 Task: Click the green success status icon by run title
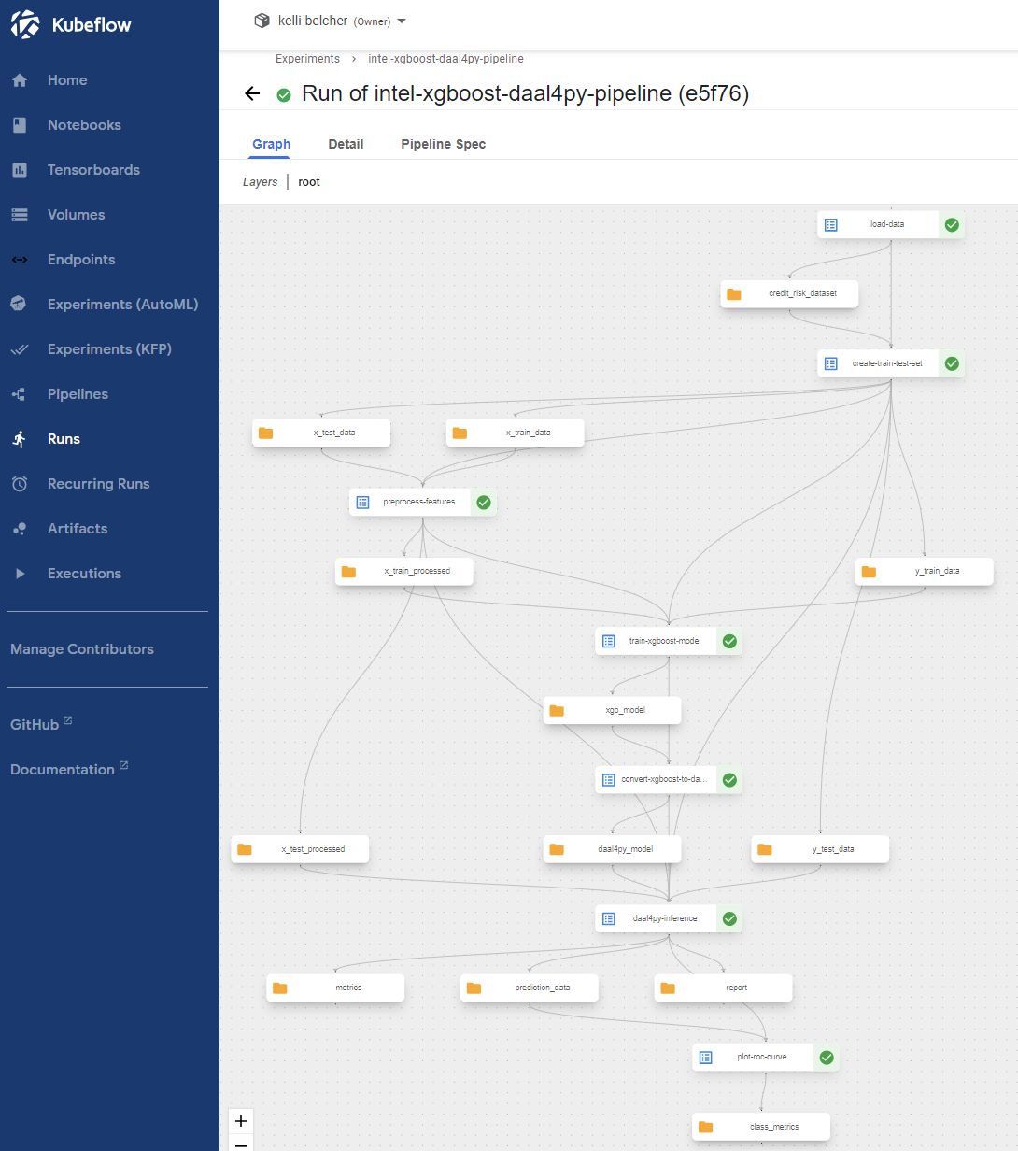pos(284,94)
